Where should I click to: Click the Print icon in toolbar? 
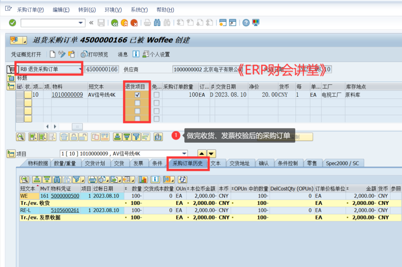(x=147, y=23)
